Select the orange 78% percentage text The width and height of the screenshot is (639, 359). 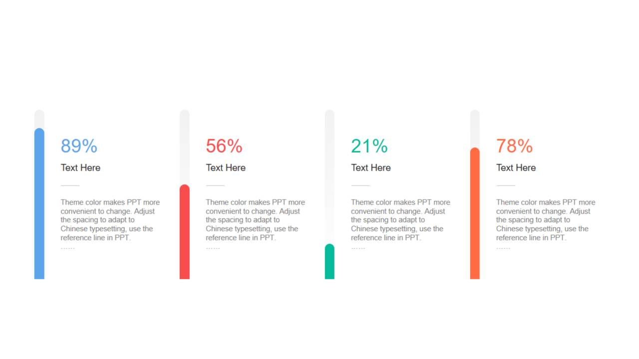tap(514, 146)
